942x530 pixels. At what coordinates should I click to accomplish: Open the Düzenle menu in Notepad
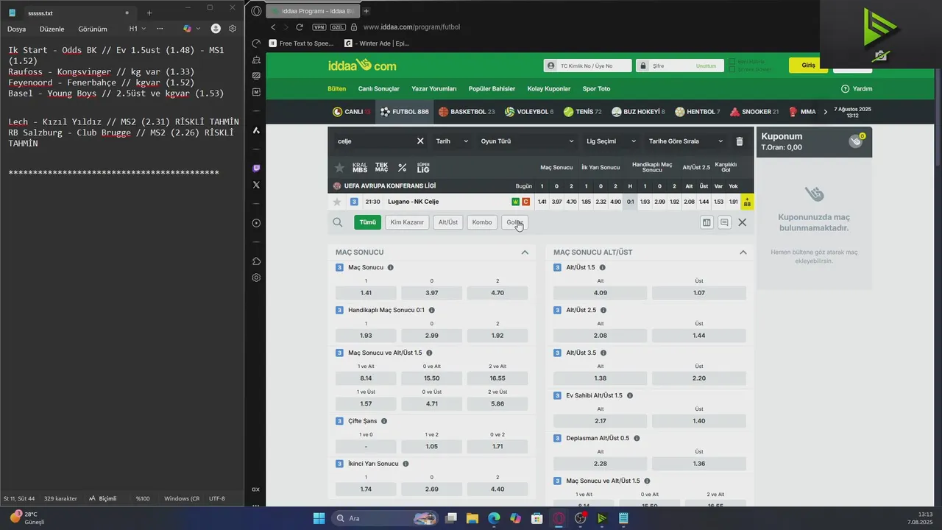[x=52, y=29]
